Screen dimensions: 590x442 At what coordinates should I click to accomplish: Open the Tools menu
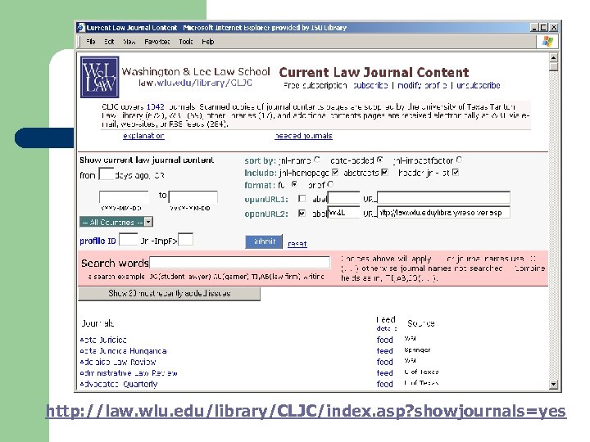185,42
